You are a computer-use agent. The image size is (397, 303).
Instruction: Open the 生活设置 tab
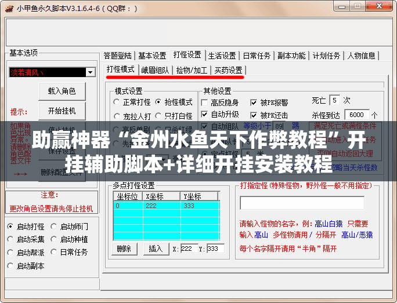[222, 56]
